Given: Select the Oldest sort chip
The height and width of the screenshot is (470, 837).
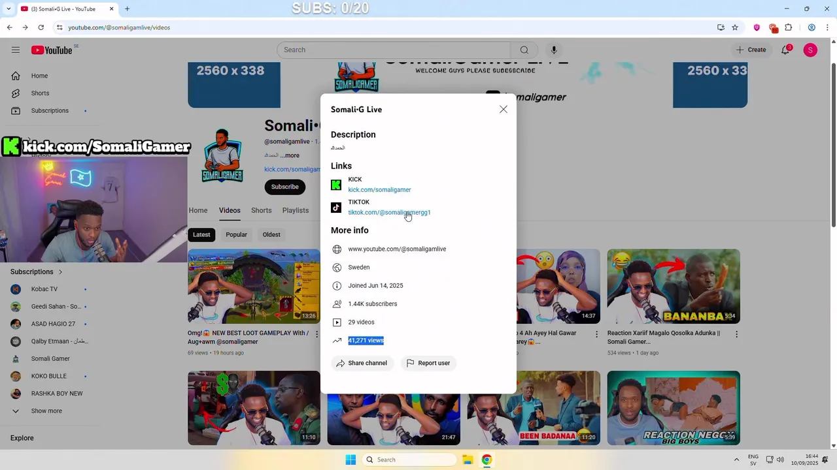Looking at the screenshot, I should 271,235.
